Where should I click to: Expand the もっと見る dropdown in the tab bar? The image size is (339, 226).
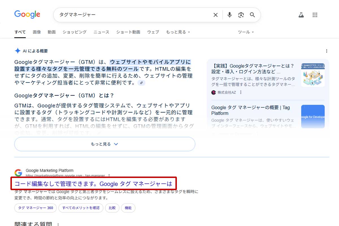click(x=178, y=32)
